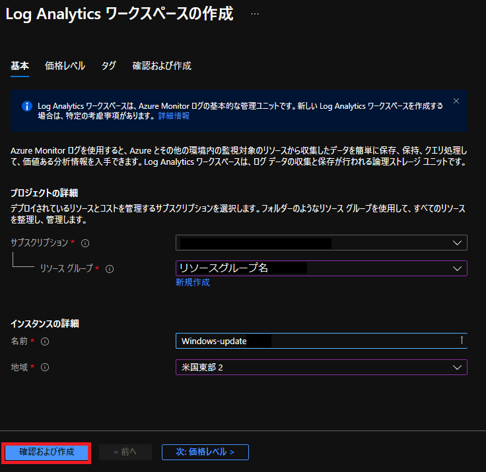Click the blue info icon in the banner

[x=27, y=106]
